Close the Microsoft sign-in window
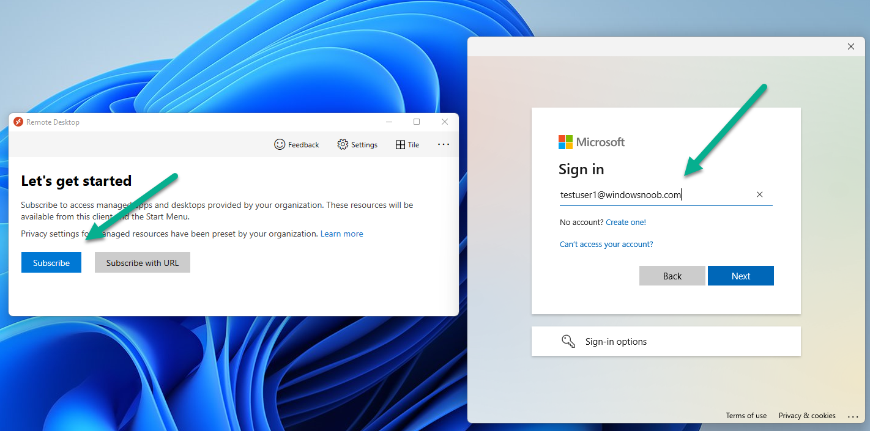 coord(851,46)
